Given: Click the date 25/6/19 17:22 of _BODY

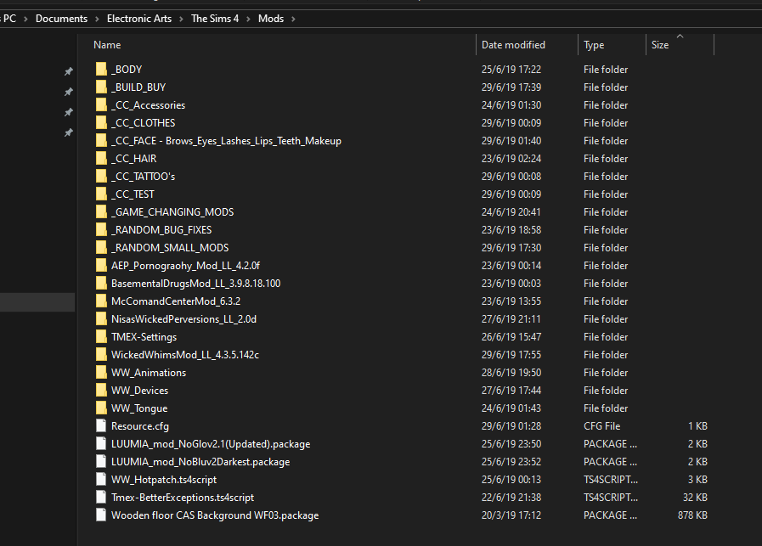Looking at the screenshot, I should [511, 69].
